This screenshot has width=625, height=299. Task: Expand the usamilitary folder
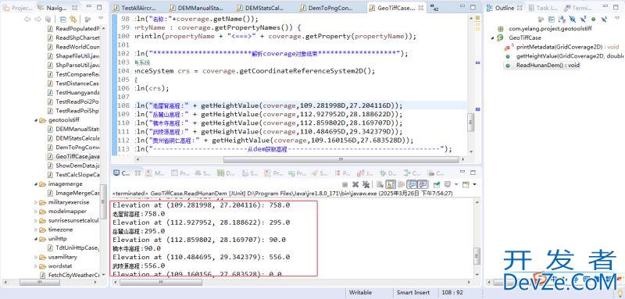click(36, 257)
